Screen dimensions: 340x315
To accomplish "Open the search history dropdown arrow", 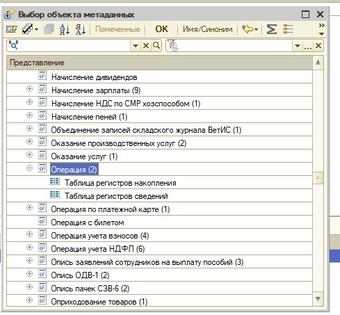I will [136, 46].
